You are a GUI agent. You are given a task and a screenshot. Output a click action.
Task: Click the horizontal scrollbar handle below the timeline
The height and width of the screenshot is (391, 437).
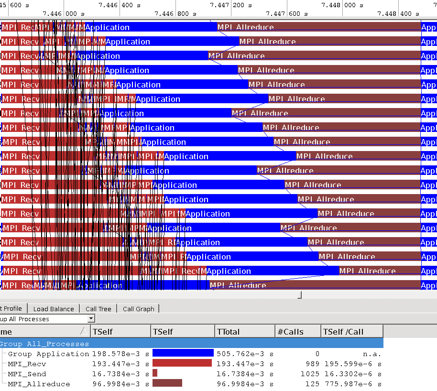point(300,295)
